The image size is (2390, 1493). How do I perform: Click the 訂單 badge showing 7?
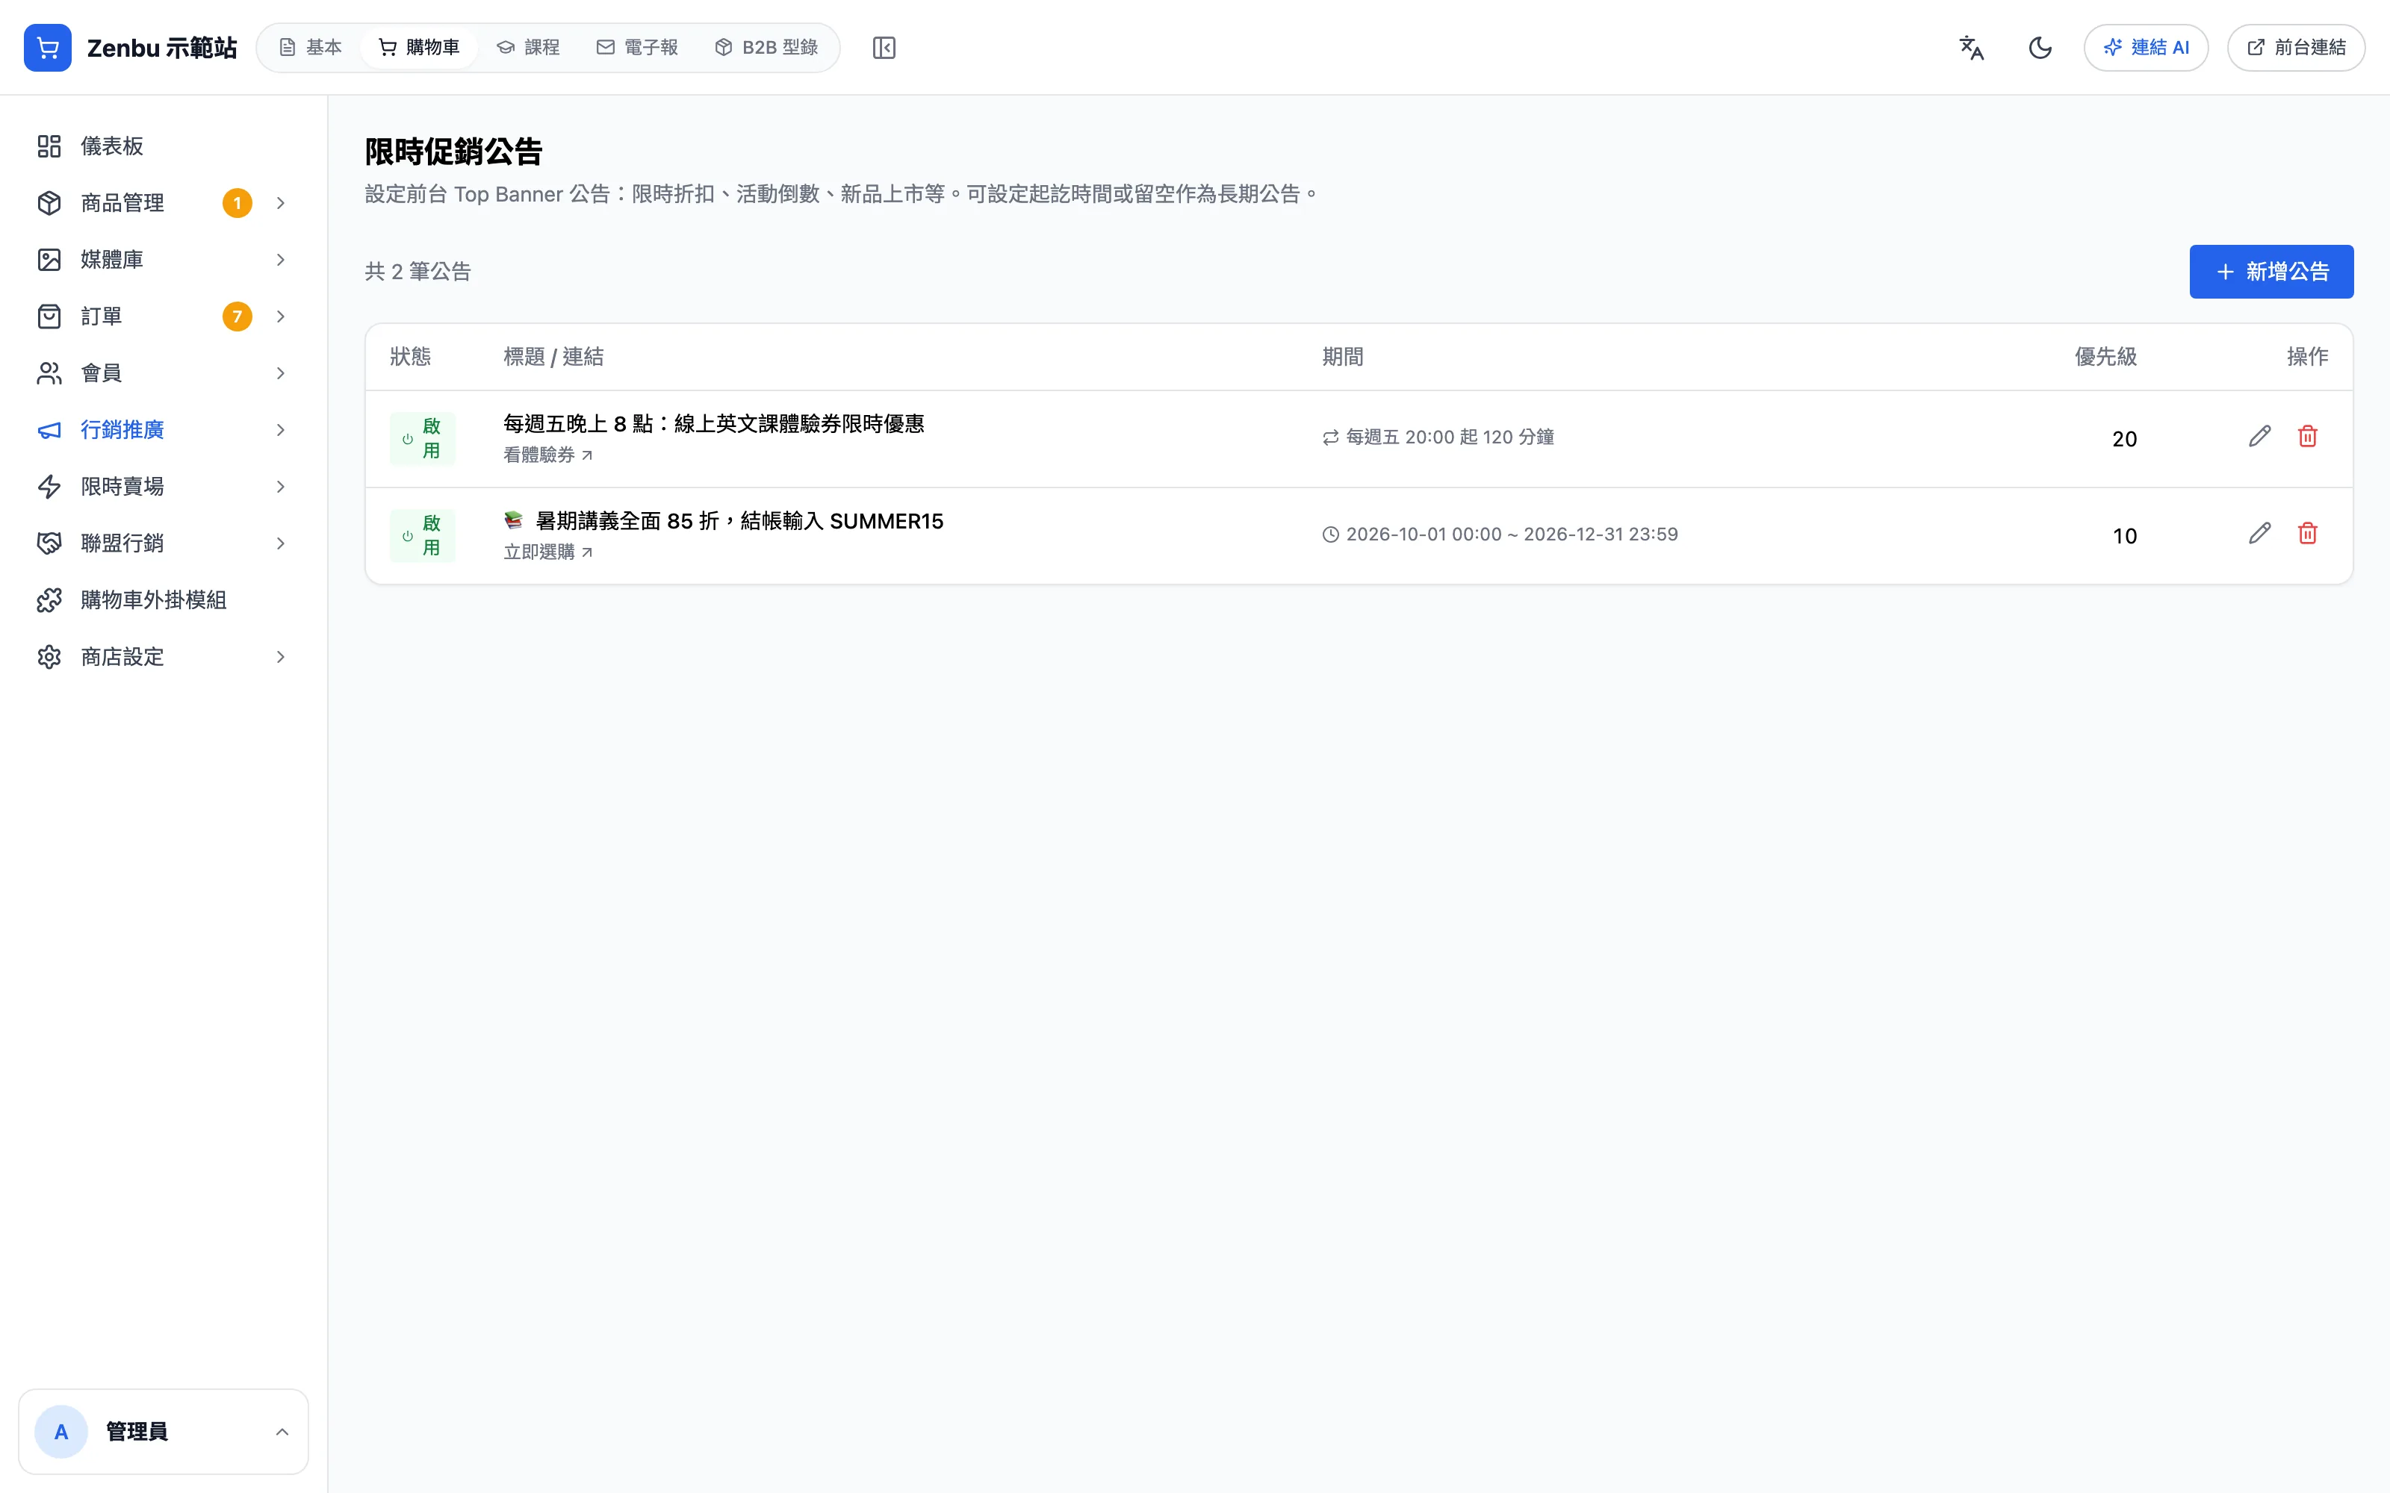(x=237, y=317)
